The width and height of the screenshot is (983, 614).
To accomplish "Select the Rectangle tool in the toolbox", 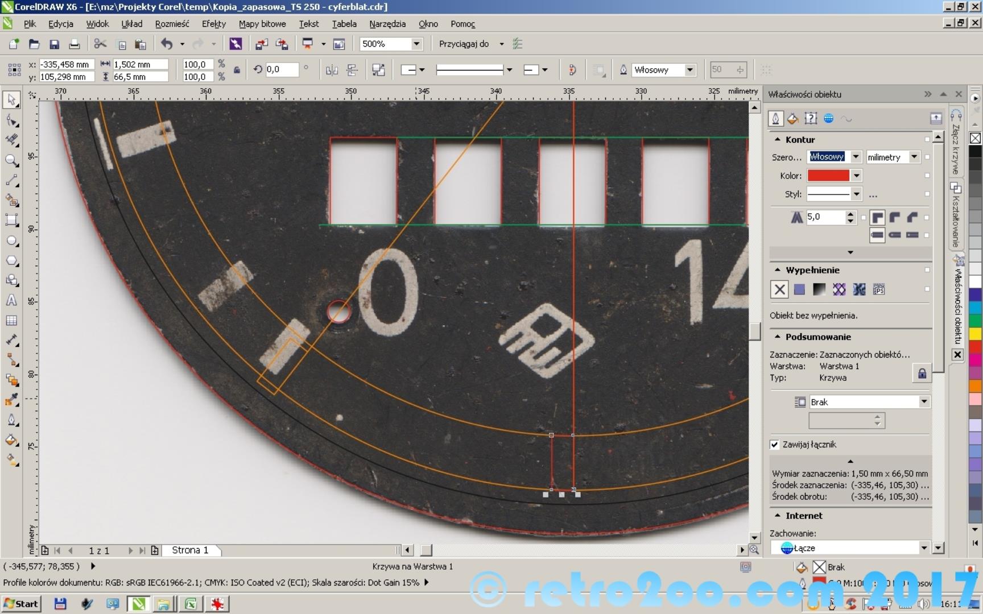I will pos(11,221).
